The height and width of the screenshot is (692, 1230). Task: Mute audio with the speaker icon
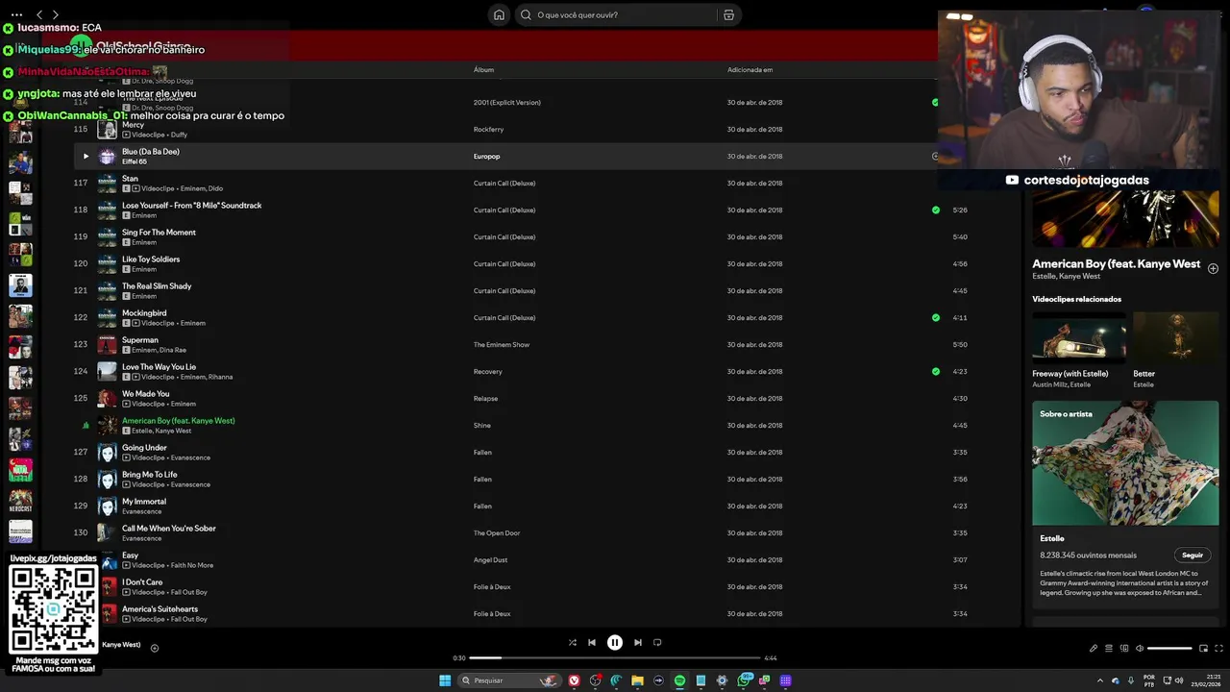pos(1140,649)
